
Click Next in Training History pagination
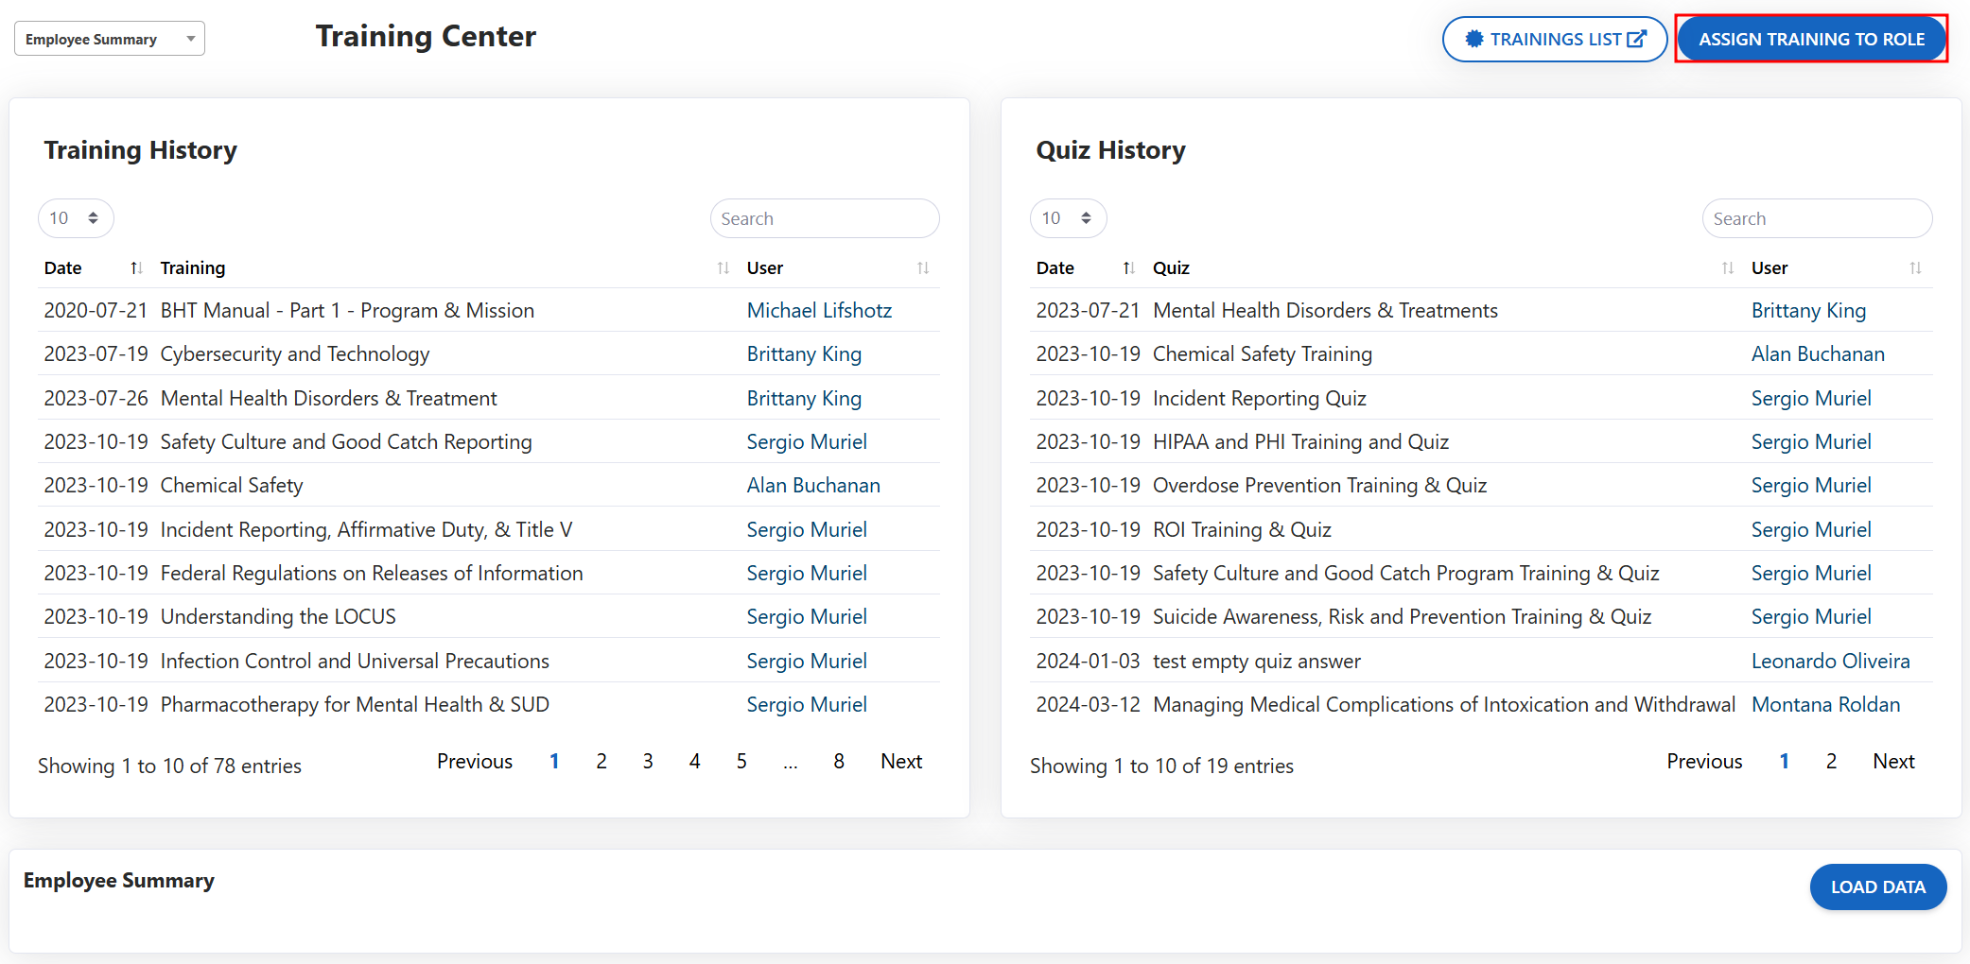coord(900,762)
